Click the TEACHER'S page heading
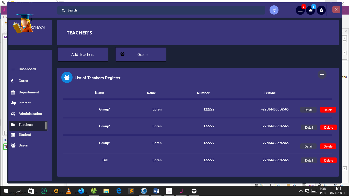This screenshot has width=349, height=196. (79, 33)
